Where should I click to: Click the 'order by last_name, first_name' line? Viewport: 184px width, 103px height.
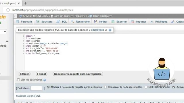click(x=43, y=54)
